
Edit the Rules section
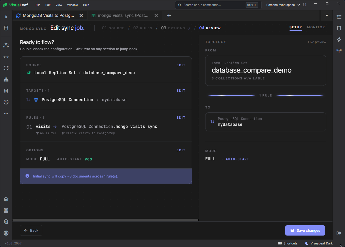(181, 118)
